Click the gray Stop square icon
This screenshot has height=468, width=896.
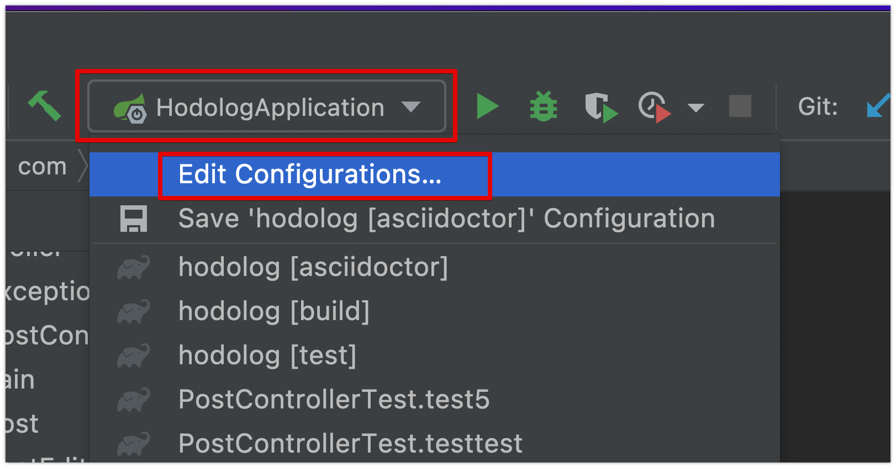click(x=740, y=106)
